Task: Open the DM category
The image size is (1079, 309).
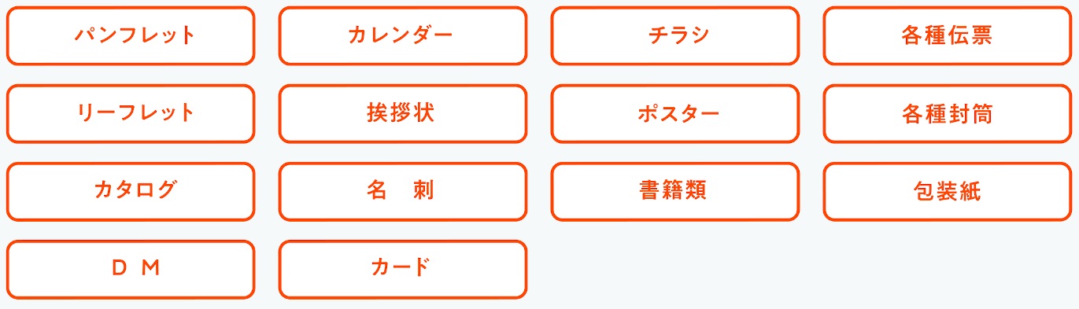Action: coord(131,269)
